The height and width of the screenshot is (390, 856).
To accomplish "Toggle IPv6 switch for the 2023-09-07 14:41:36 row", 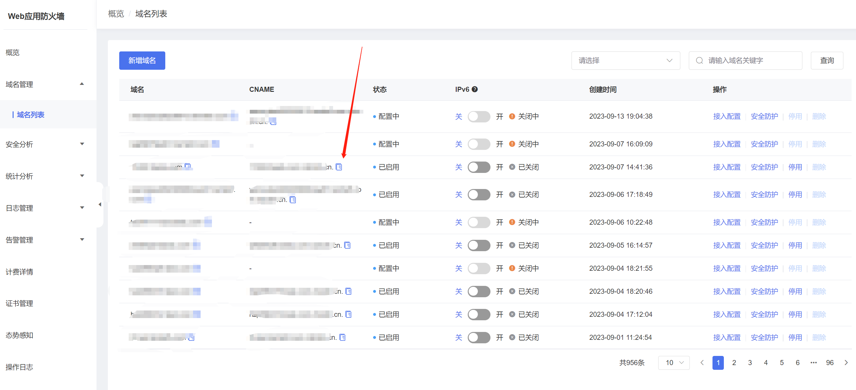I will 478,167.
